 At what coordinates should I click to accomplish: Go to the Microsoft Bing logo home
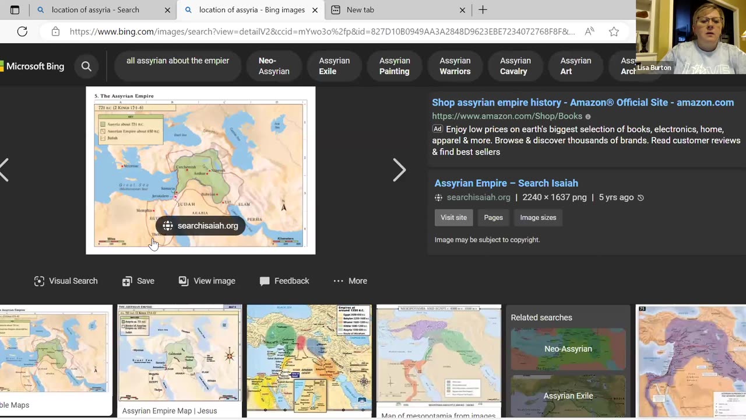point(32,66)
